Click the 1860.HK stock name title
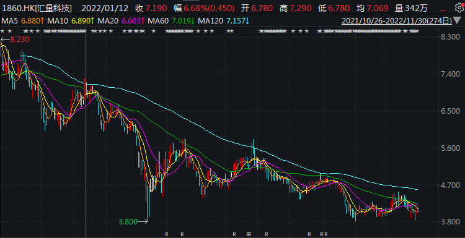Viewport: 465px width, 238px height. tap(37, 8)
